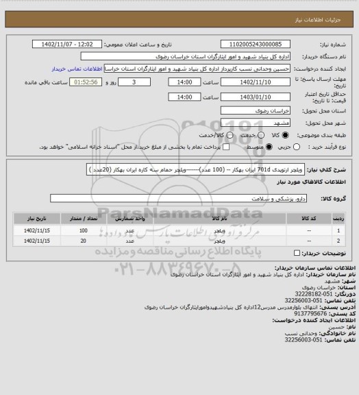The image size is (359, 395).
Task: Click the fax number 32228182-051
Action: 314,294
